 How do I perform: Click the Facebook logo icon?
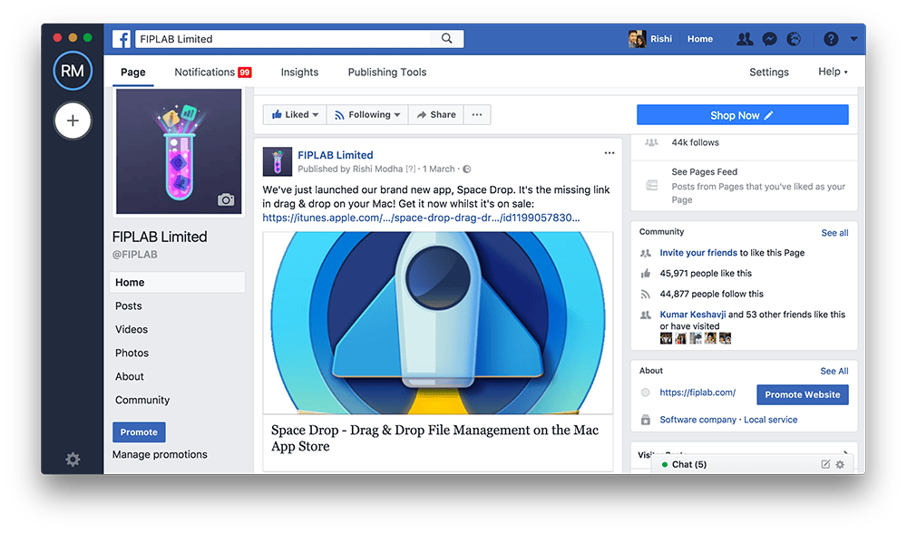(x=122, y=39)
